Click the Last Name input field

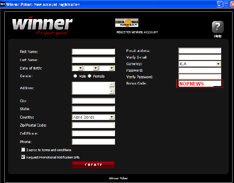pyautogui.click(x=93, y=60)
